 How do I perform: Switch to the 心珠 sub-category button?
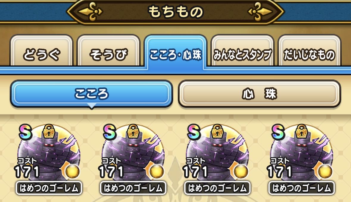[x=259, y=94]
